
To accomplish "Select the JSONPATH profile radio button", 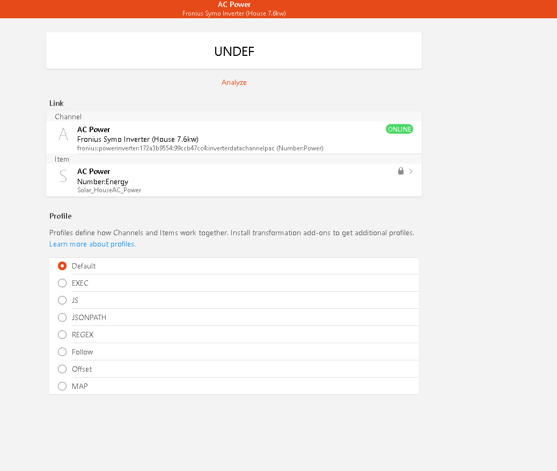I will click(x=62, y=317).
